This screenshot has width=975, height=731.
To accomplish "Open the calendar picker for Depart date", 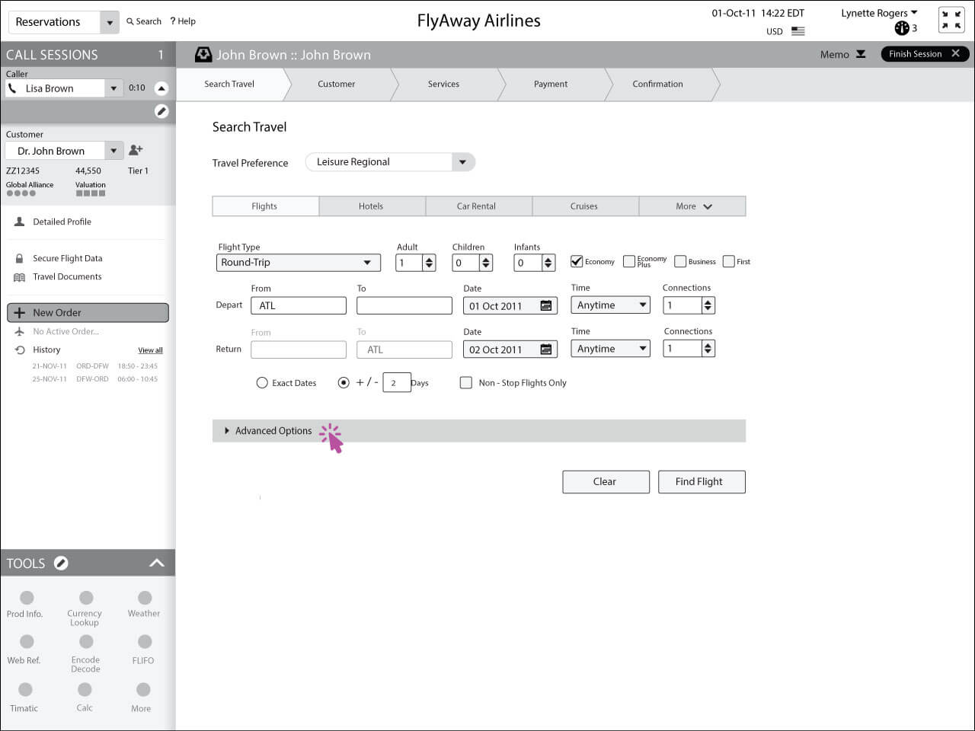I will tap(545, 305).
